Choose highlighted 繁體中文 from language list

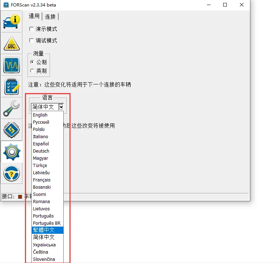47,230
